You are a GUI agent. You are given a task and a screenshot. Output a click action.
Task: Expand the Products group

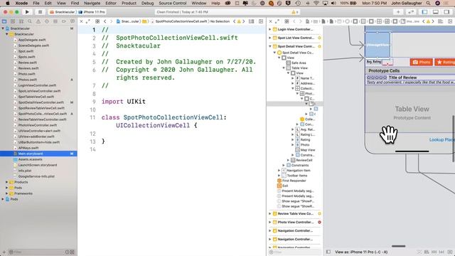coord(6,182)
